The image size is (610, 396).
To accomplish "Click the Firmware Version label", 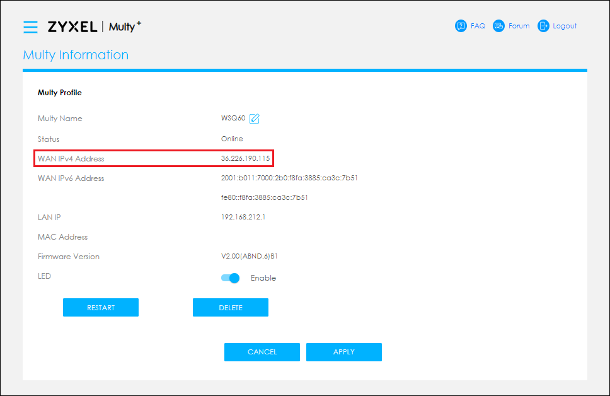I will (69, 257).
